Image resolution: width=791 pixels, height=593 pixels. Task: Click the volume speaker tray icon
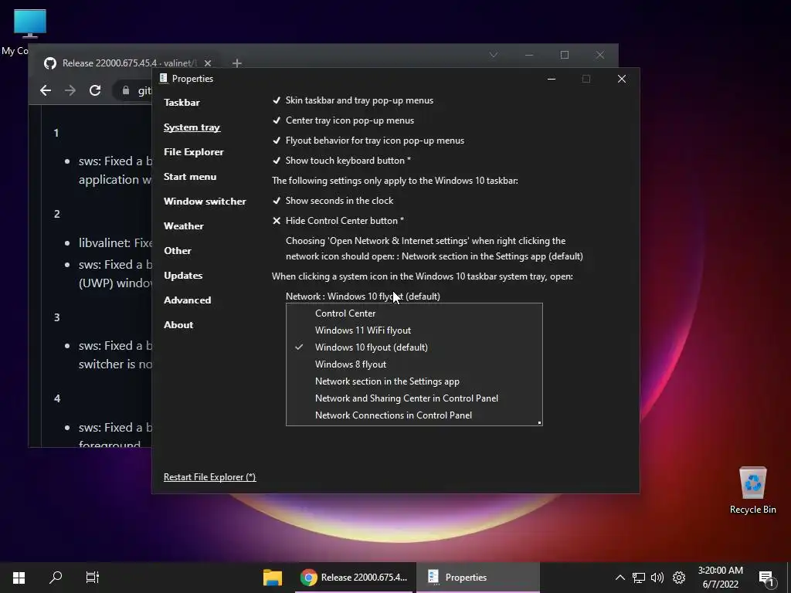coord(657,578)
